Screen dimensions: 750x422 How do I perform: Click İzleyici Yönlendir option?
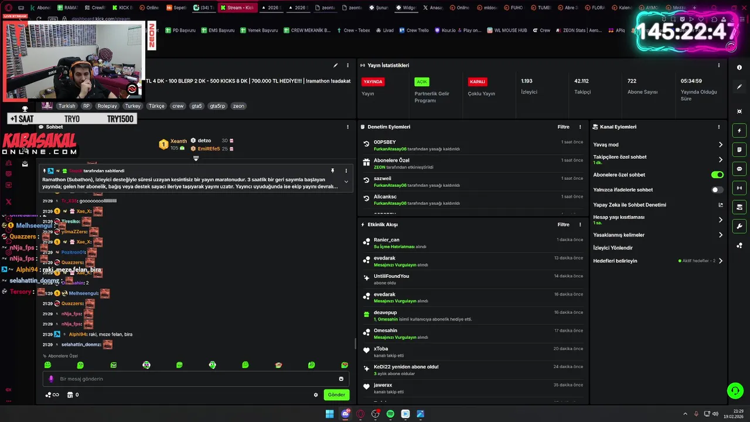click(x=613, y=248)
